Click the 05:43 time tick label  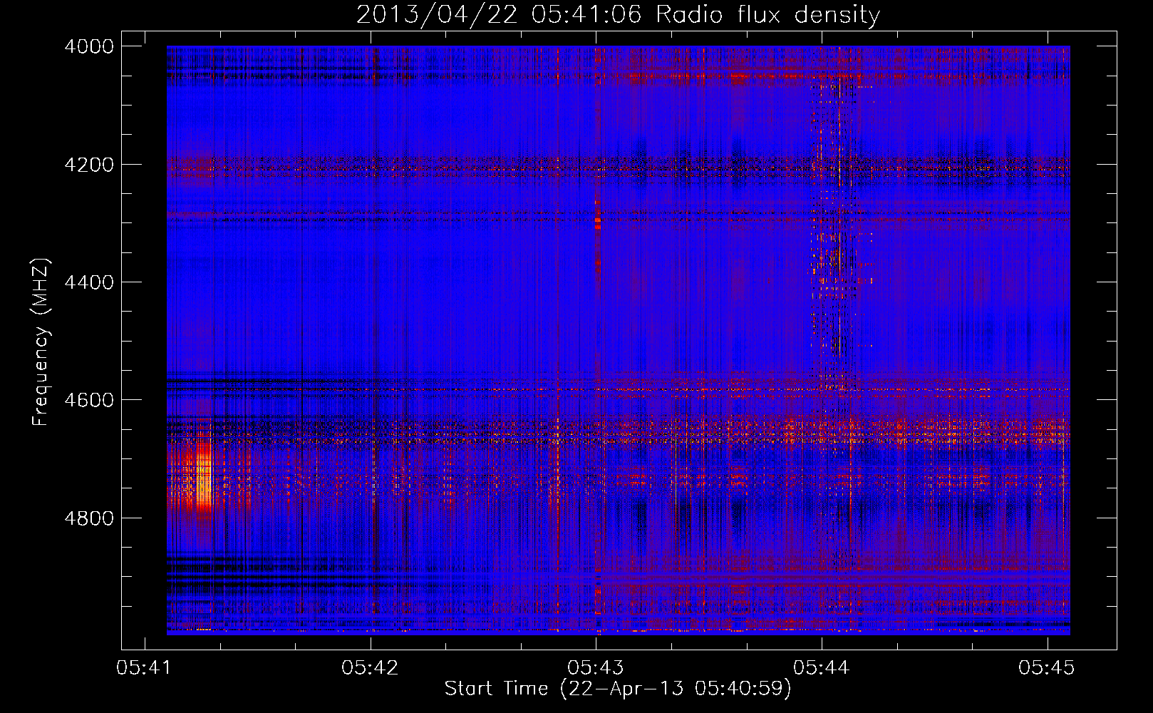click(596, 667)
